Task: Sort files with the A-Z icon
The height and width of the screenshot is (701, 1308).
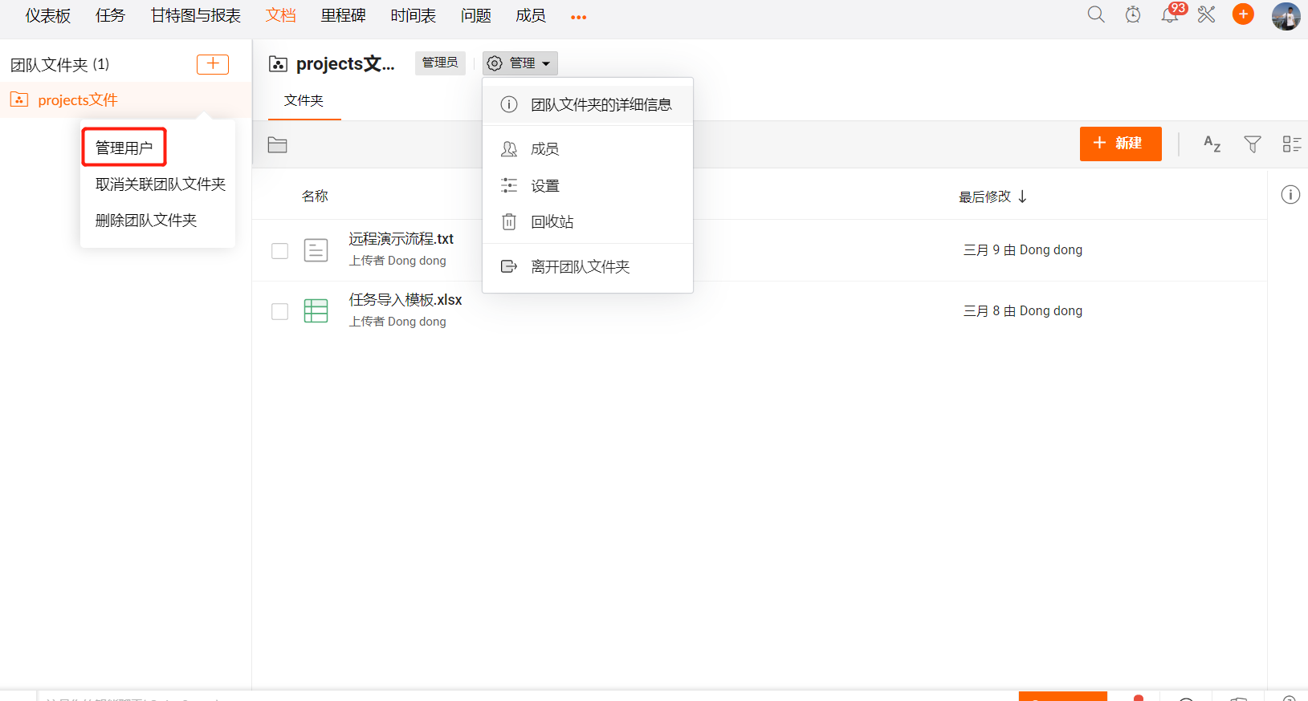Action: click(x=1212, y=144)
